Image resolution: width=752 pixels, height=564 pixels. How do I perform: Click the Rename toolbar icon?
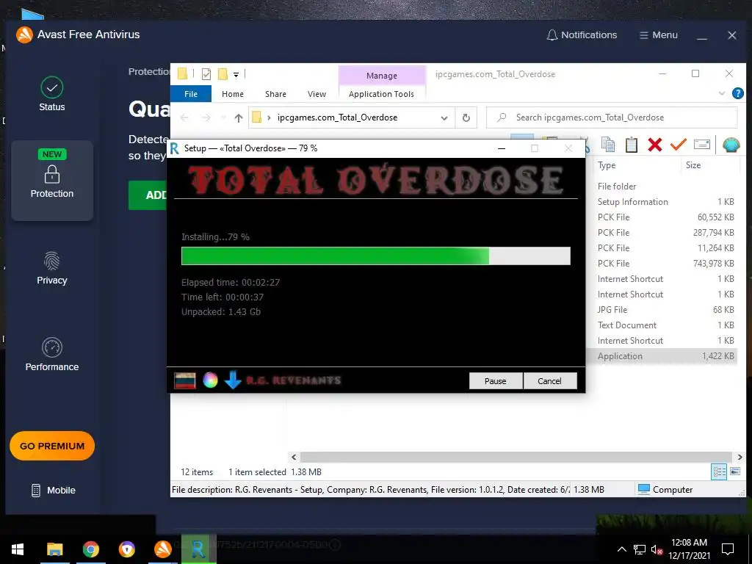pos(701,145)
